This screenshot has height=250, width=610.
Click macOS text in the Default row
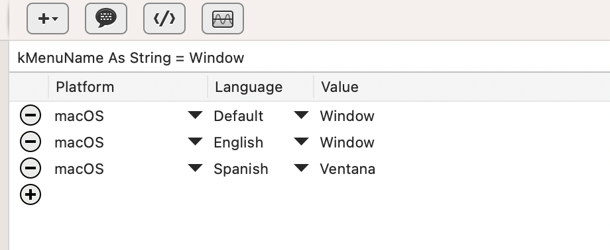pyautogui.click(x=79, y=116)
